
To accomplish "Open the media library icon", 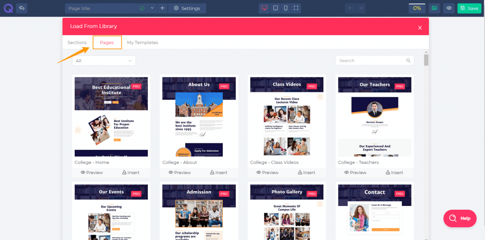I will [434, 8].
